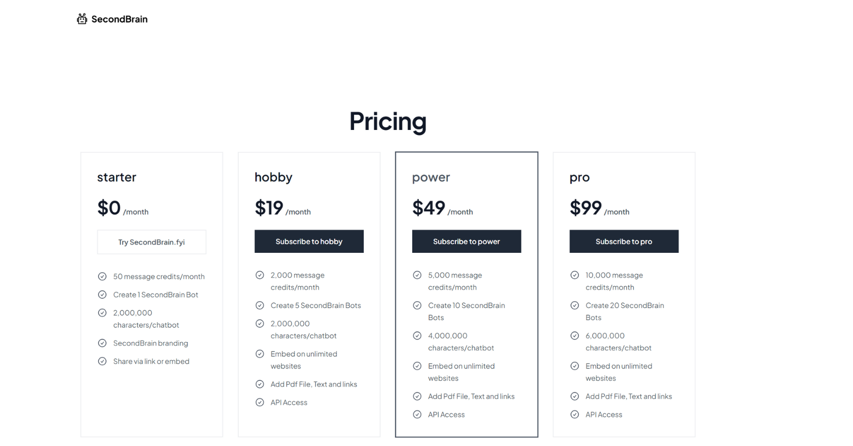853x446 pixels.
Task: Click checkmark icon next to SecondBrain branding
Action: point(102,343)
